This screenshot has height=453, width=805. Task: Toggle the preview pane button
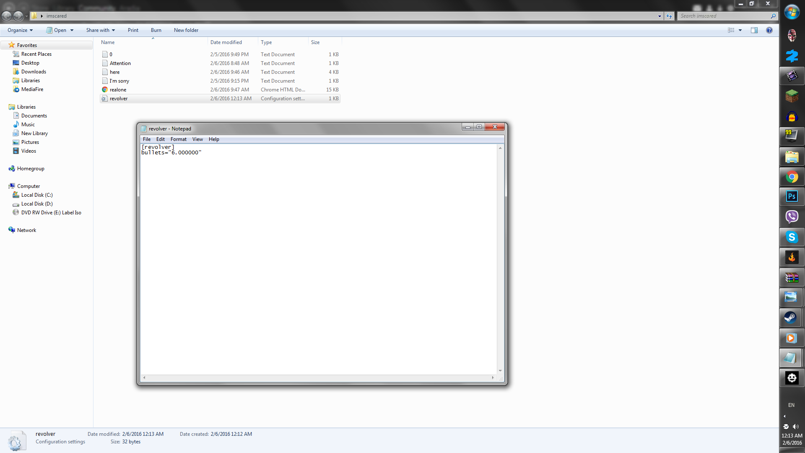click(x=754, y=30)
